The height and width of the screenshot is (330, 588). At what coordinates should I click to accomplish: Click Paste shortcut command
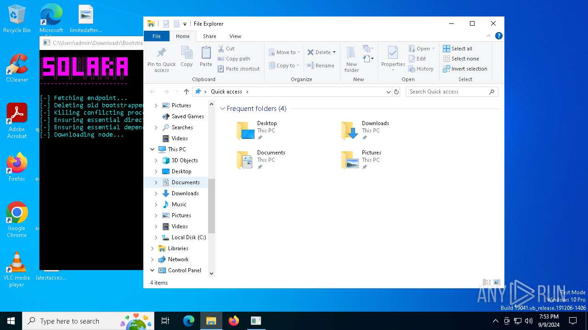coord(238,69)
